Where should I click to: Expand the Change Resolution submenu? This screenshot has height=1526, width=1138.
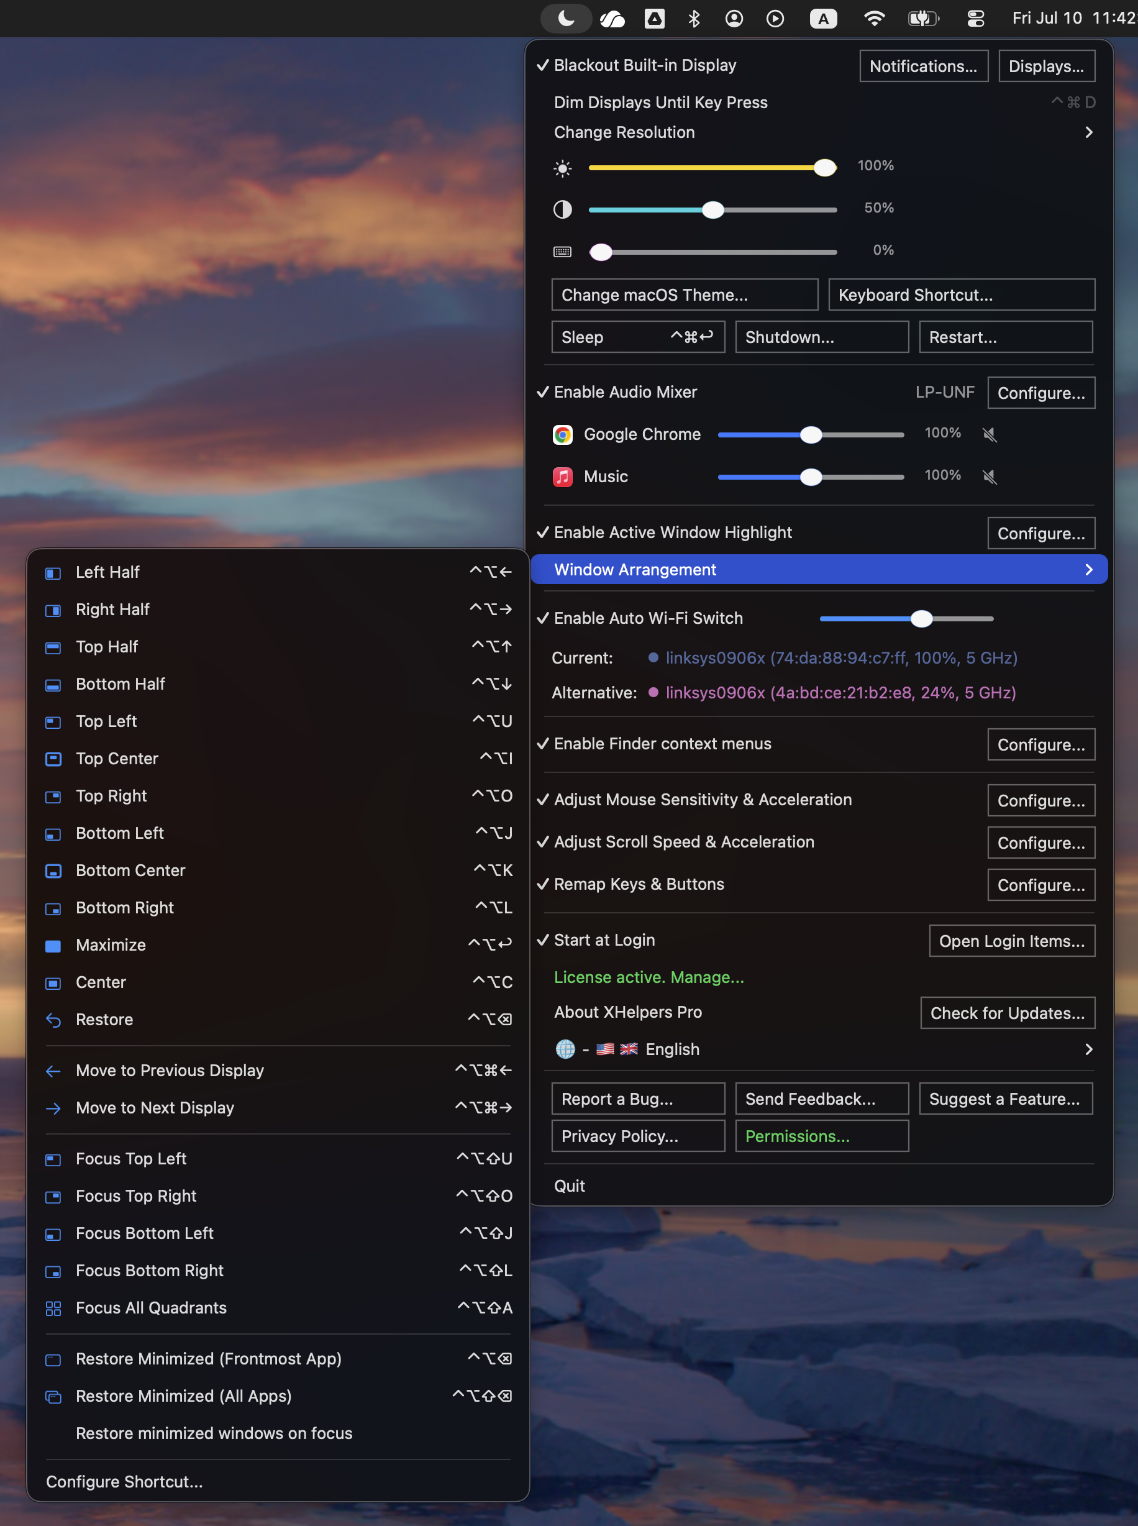(x=820, y=132)
